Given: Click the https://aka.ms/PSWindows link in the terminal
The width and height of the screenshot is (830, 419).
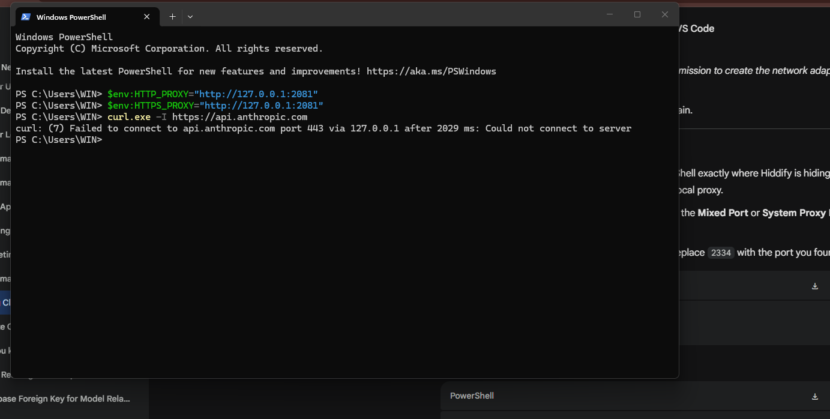Looking at the screenshot, I should click(432, 71).
